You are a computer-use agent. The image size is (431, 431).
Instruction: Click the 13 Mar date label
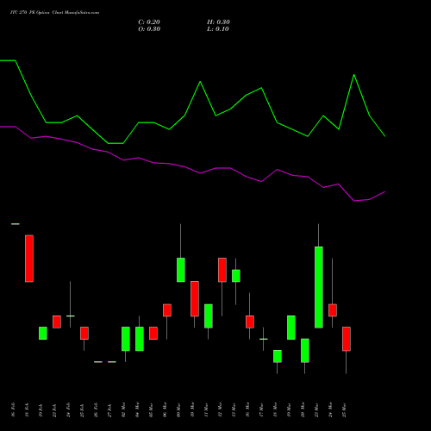pos(234,409)
